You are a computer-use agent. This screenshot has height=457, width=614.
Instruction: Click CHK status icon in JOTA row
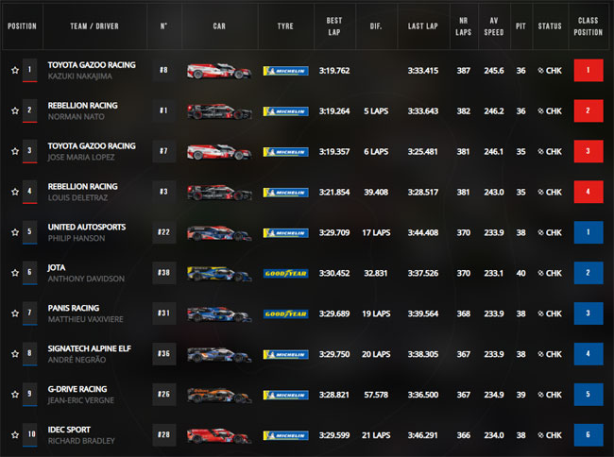[x=540, y=273]
